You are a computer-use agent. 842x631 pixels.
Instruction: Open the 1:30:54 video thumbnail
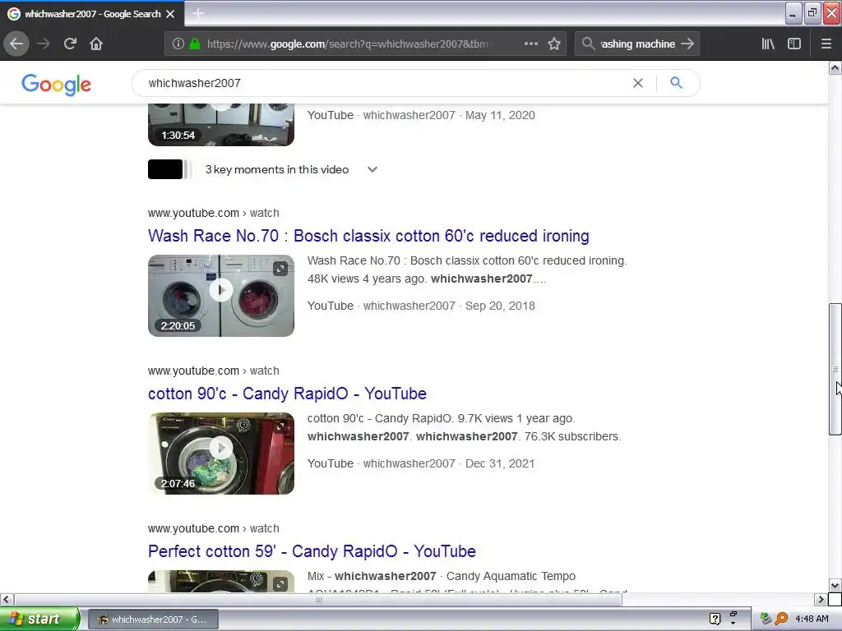(221, 126)
